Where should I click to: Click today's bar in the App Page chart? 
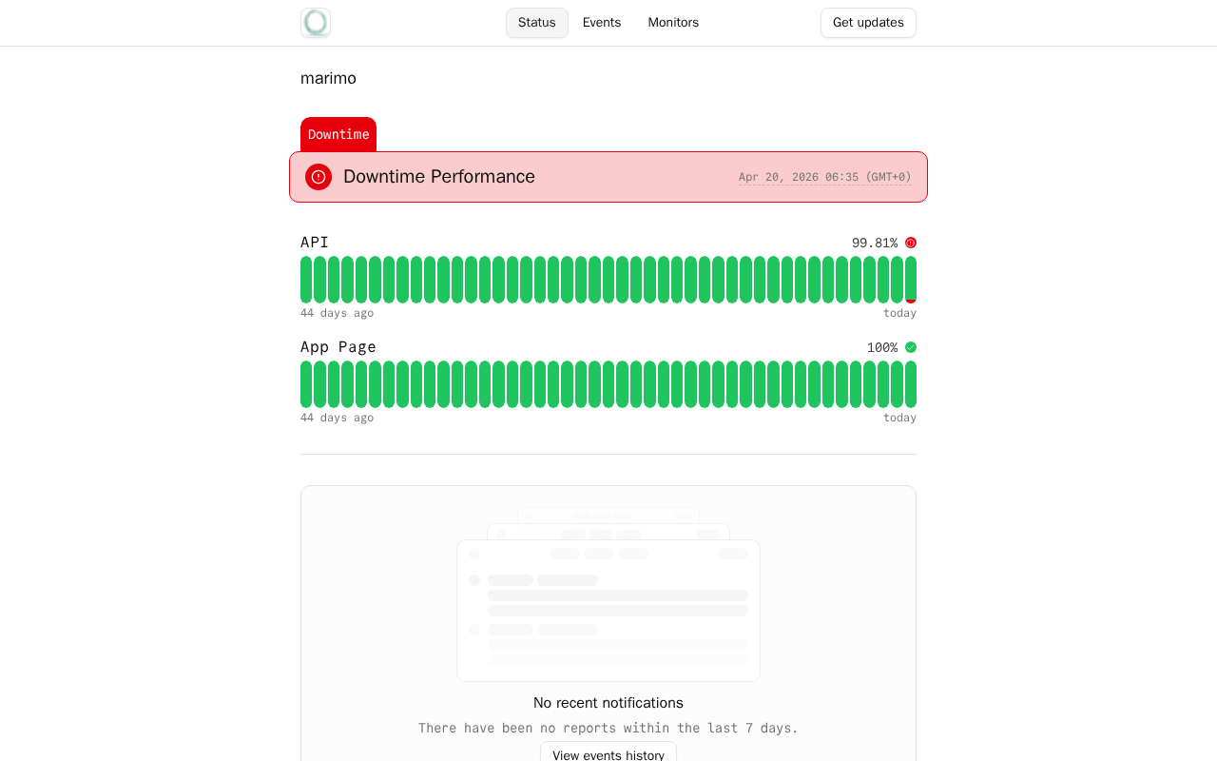[911, 384]
